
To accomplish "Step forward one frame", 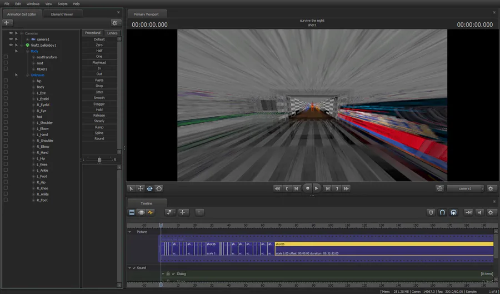I will coord(327,189).
